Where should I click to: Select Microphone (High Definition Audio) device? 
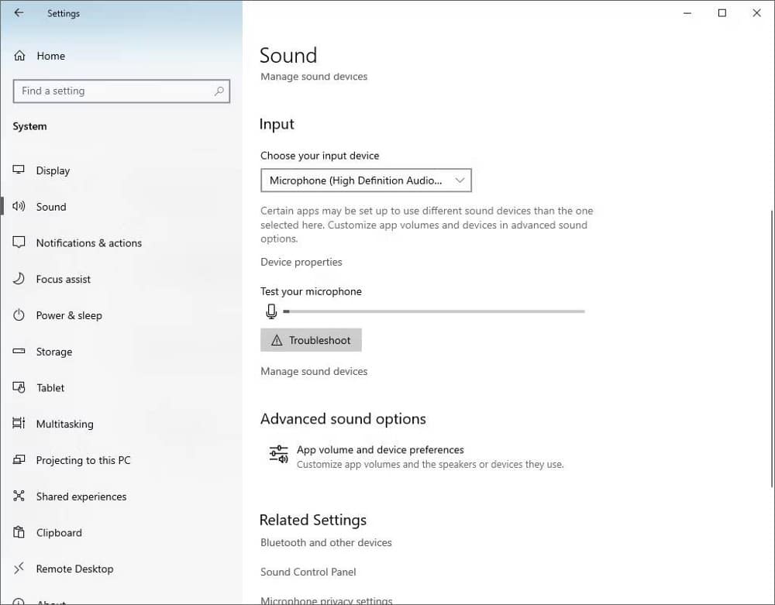tap(355, 180)
